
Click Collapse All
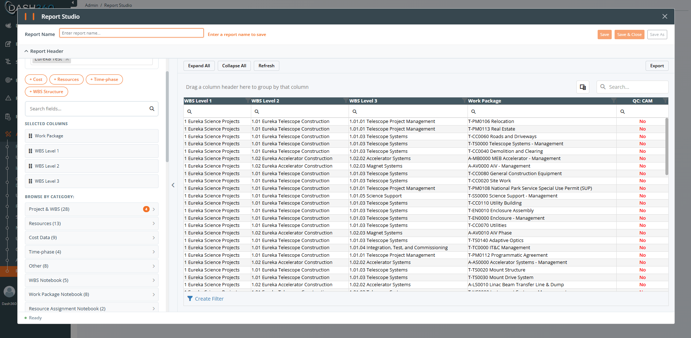tap(234, 66)
